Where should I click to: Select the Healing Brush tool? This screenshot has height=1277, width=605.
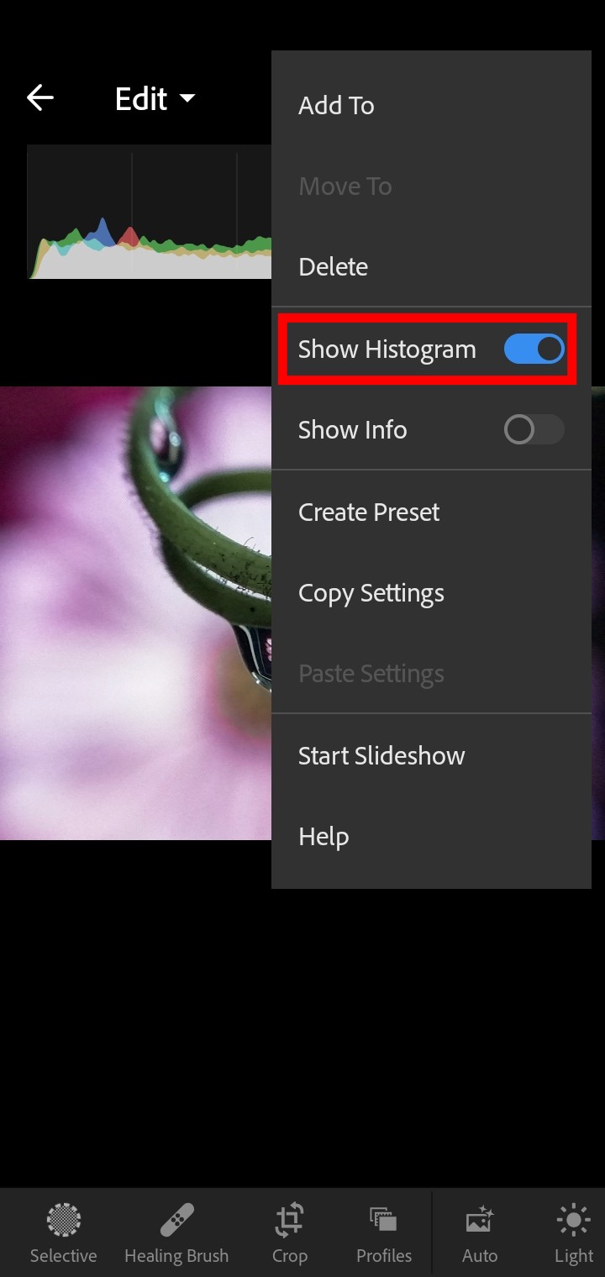pyautogui.click(x=176, y=1232)
